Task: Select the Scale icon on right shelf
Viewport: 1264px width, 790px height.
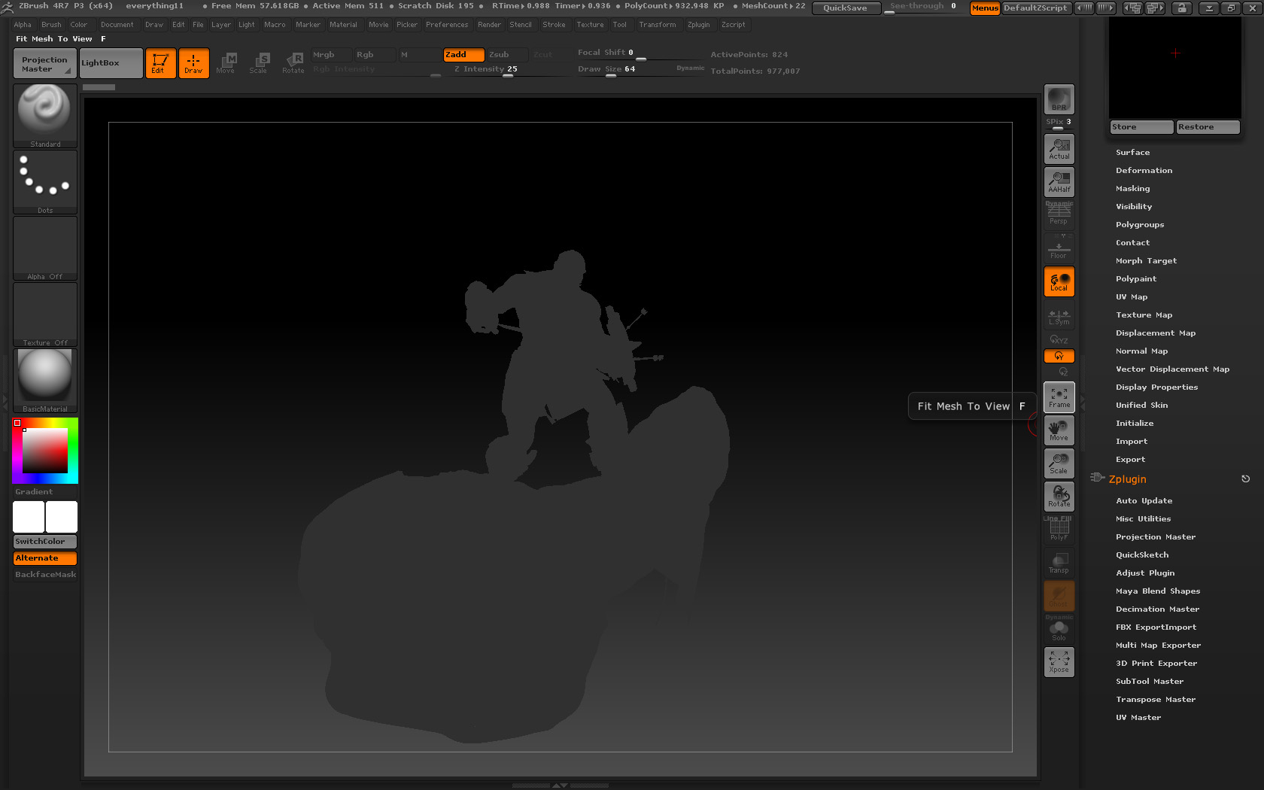Action: 1059,463
